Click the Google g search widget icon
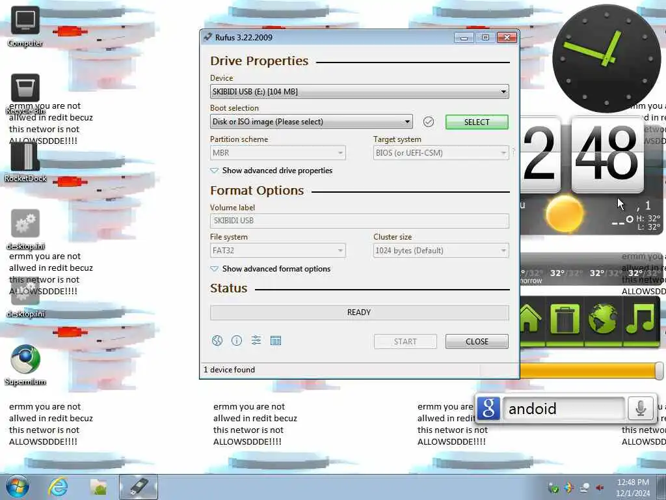666x500 pixels. click(x=488, y=408)
